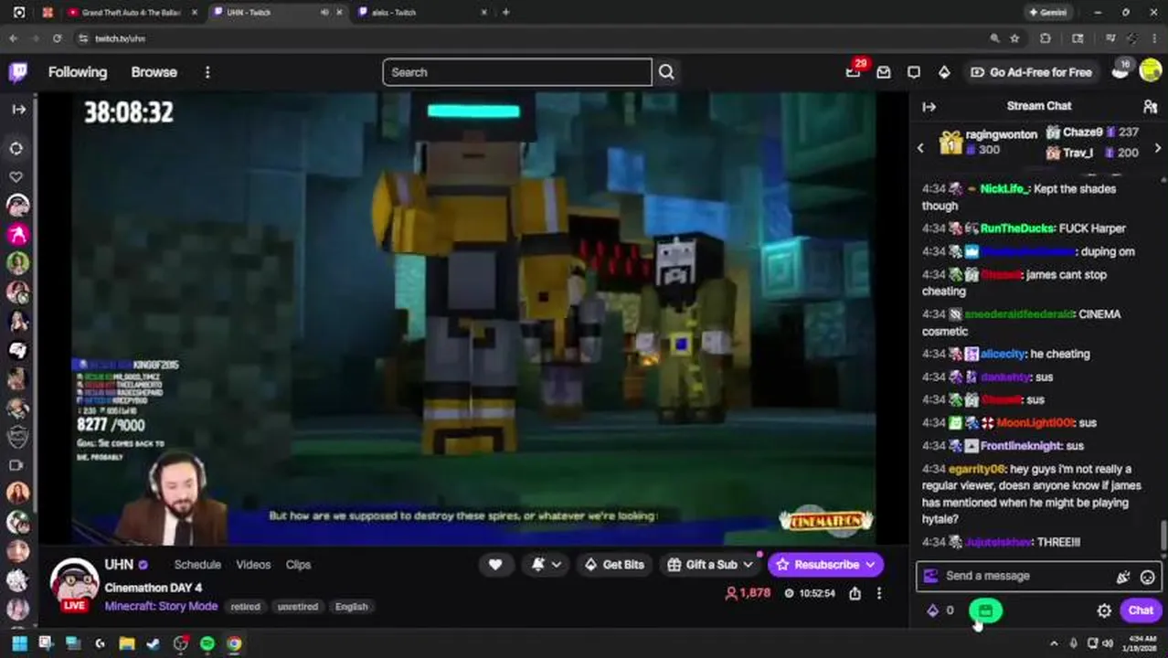Select the retired tag
Viewport: 1168px width, 658px height.
click(245, 607)
